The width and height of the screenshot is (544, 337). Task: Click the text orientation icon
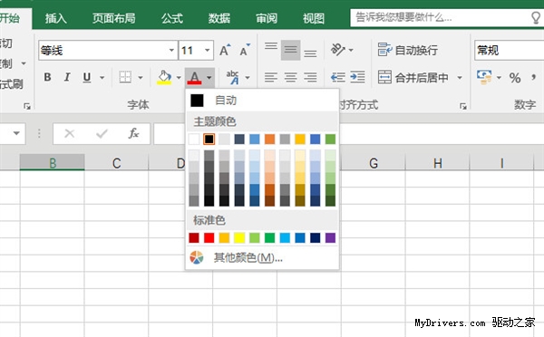338,50
